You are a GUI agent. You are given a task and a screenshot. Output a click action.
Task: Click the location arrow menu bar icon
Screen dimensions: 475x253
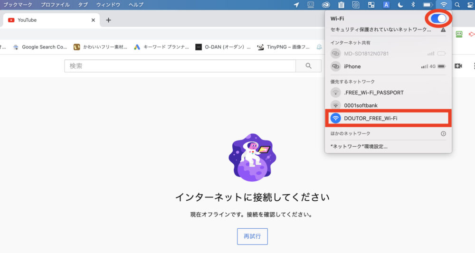296,5
